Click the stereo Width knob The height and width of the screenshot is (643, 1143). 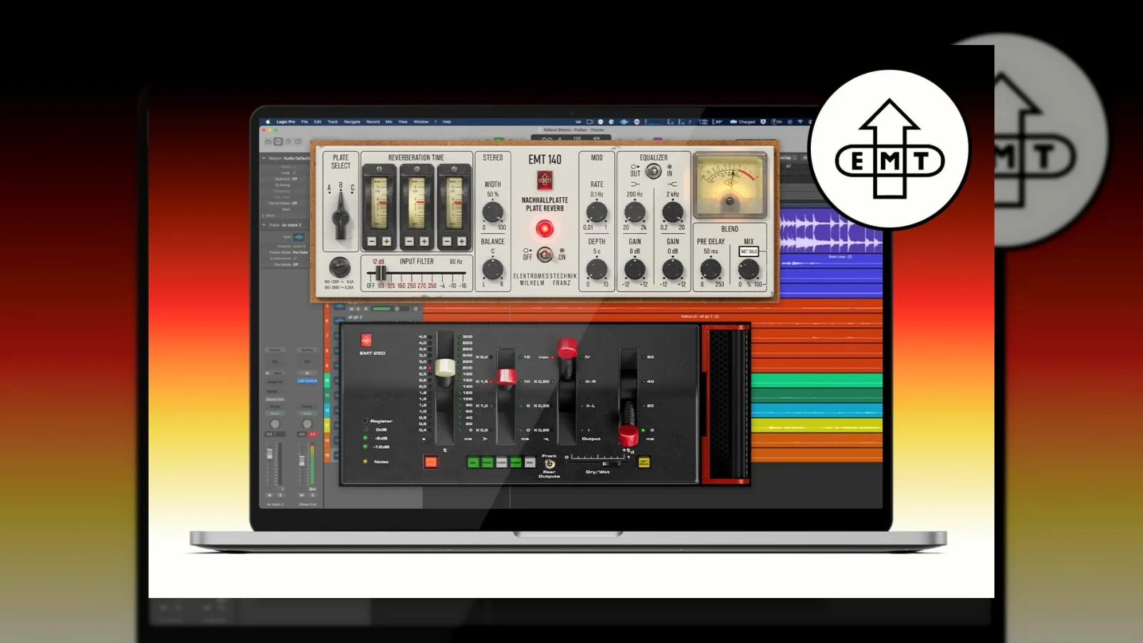[x=492, y=211]
